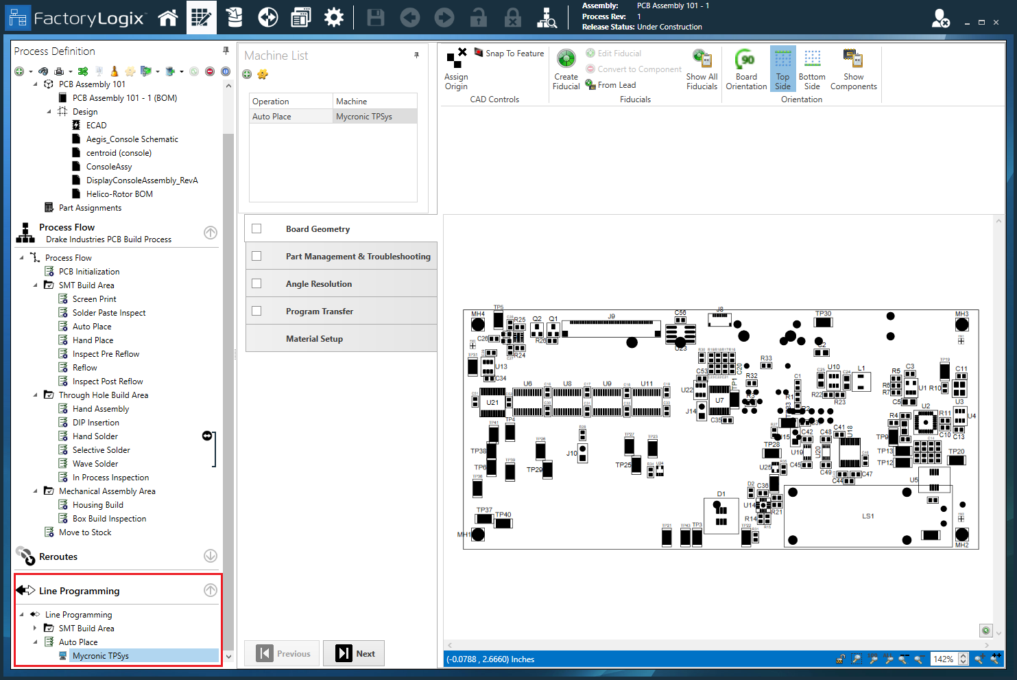
Task: Click the Create Fiducial icon
Action: click(x=566, y=69)
